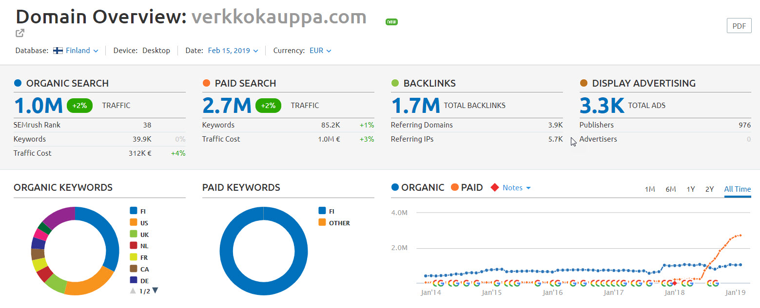This screenshot has width=760, height=308.
Task: Select the All Time range tab
Action: [737, 189]
